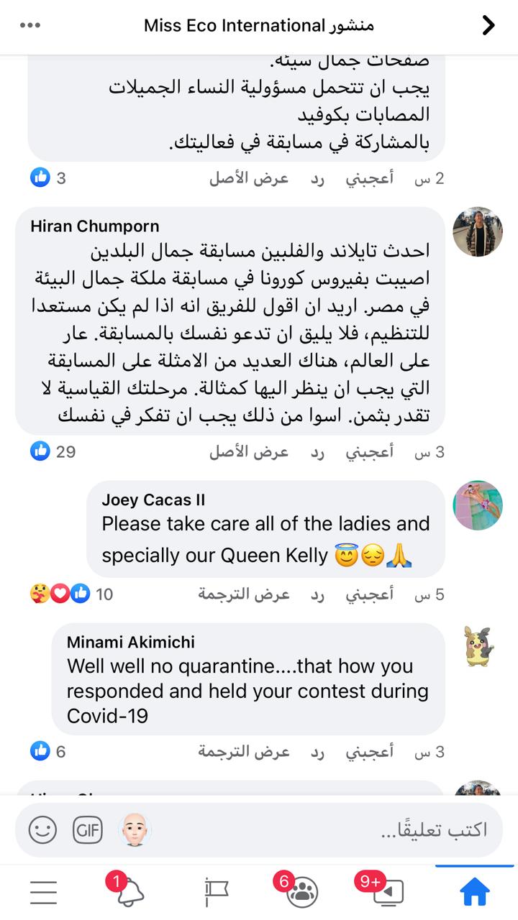Choose the avatar sticker icon

135,830
